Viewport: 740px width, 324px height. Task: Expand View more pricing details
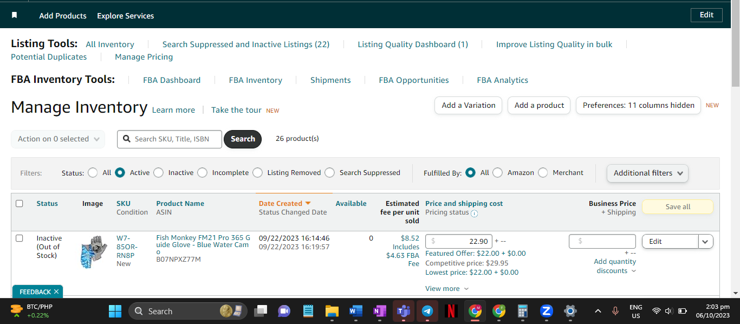[447, 289]
